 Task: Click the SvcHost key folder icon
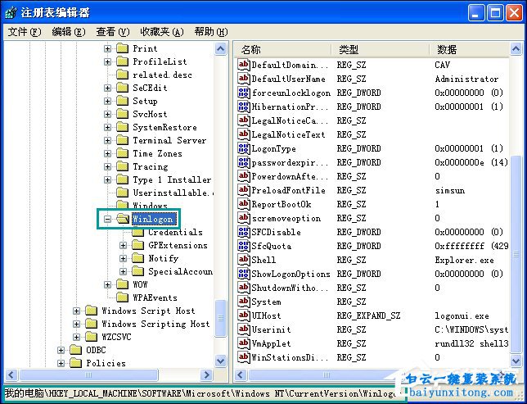(x=123, y=114)
